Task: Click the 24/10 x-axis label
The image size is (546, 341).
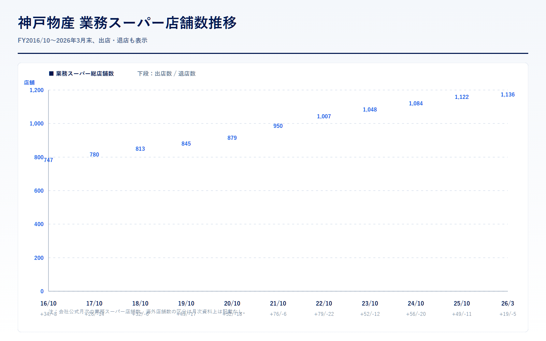Action: pyautogui.click(x=416, y=303)
